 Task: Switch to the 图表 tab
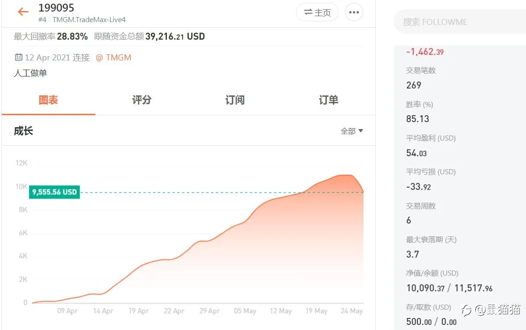(x=48, y=100)
